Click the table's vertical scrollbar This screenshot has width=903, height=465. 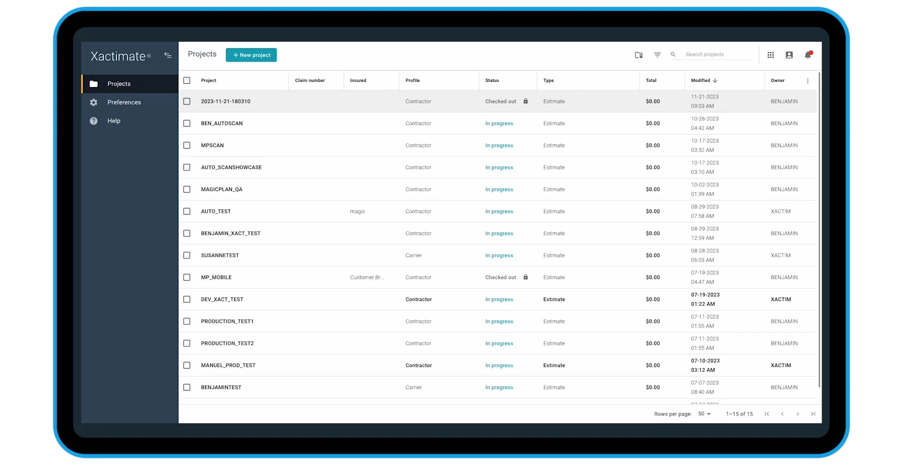820,230
